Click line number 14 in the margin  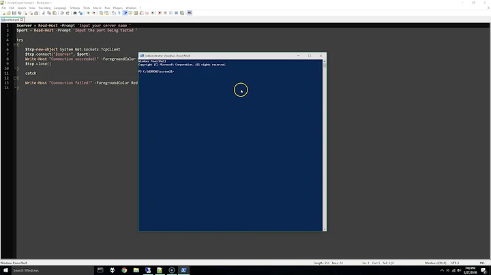coord(7,88)
